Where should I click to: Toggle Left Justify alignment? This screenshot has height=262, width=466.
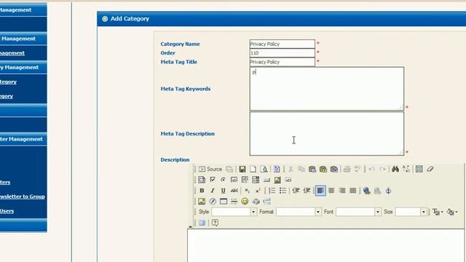[x=320, y=191]
